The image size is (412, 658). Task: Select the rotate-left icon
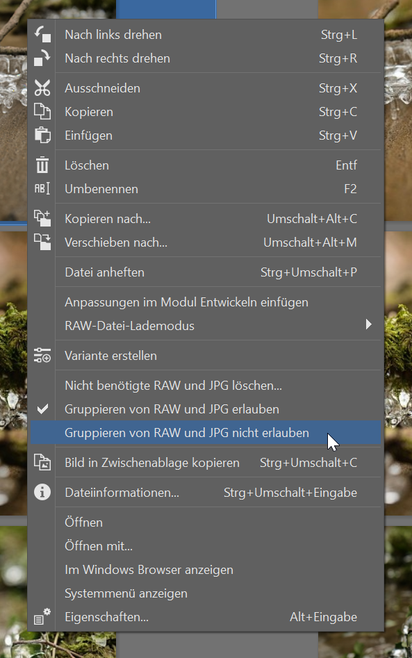pos(42,34)
